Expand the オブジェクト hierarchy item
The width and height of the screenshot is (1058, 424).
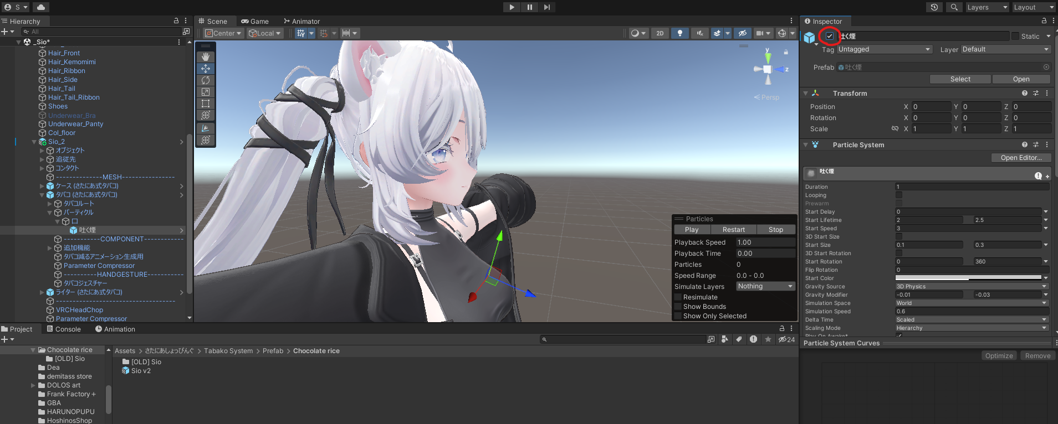pos(42,151)
